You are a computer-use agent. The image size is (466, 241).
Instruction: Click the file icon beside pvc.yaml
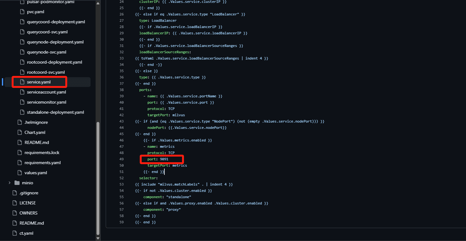22,12
